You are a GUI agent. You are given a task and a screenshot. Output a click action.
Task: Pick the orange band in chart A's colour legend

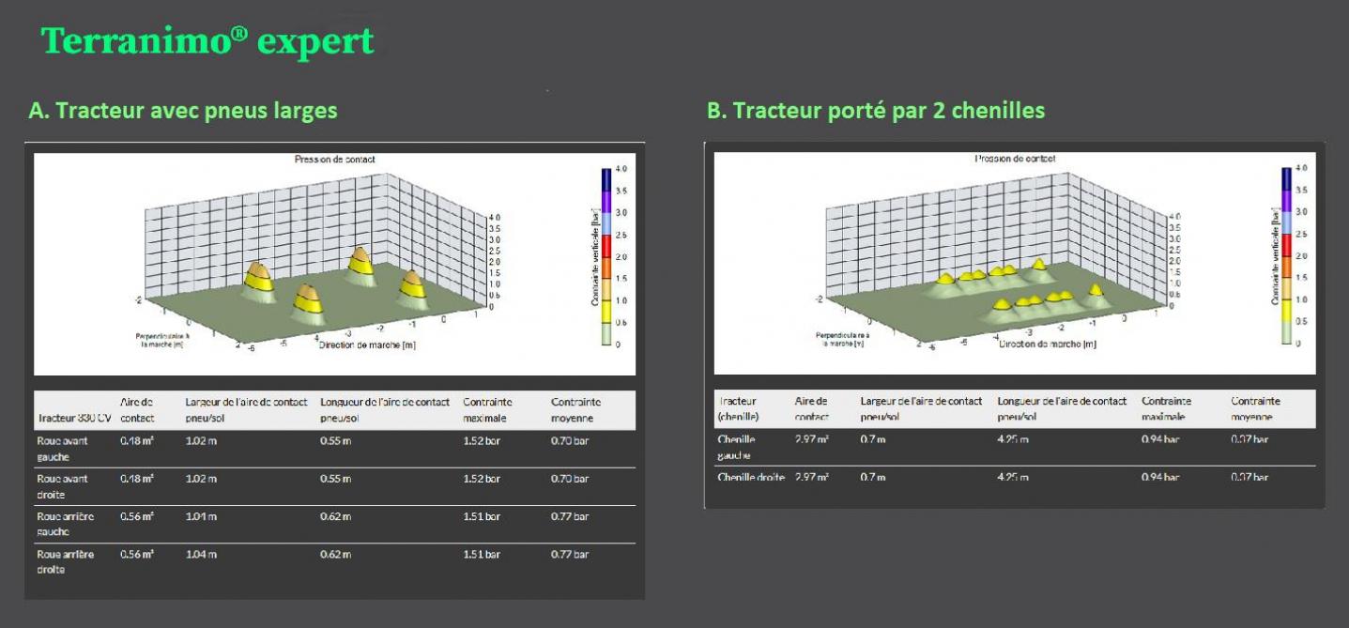tap(606, 268)
